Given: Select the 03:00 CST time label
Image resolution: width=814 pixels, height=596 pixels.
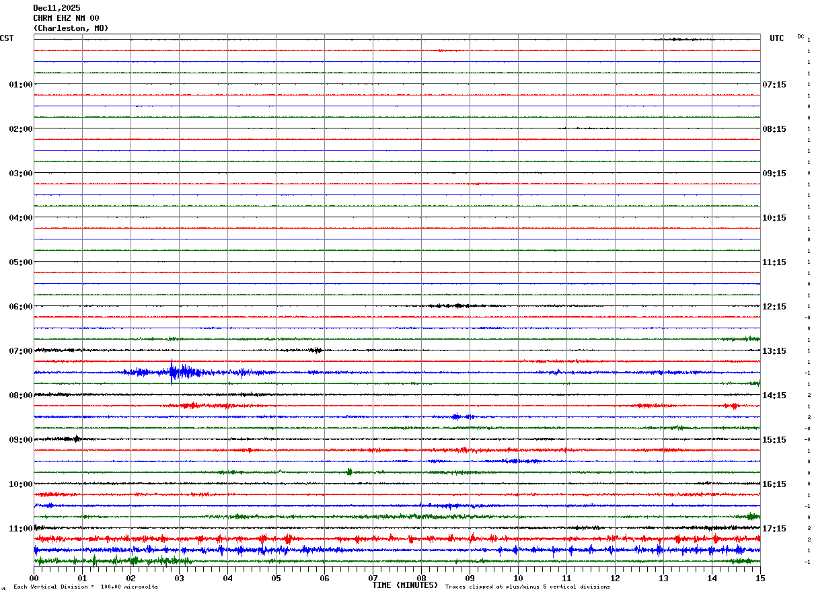Looking at the screenshot, I should pyautogui.click(x=20, y=174).
